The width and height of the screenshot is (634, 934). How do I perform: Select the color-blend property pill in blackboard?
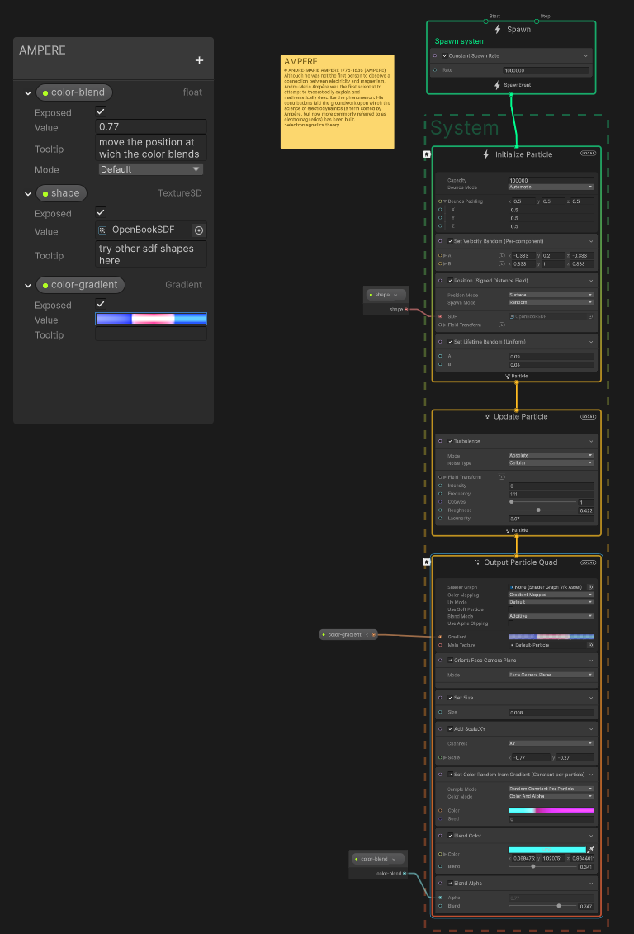pos(73,92)
